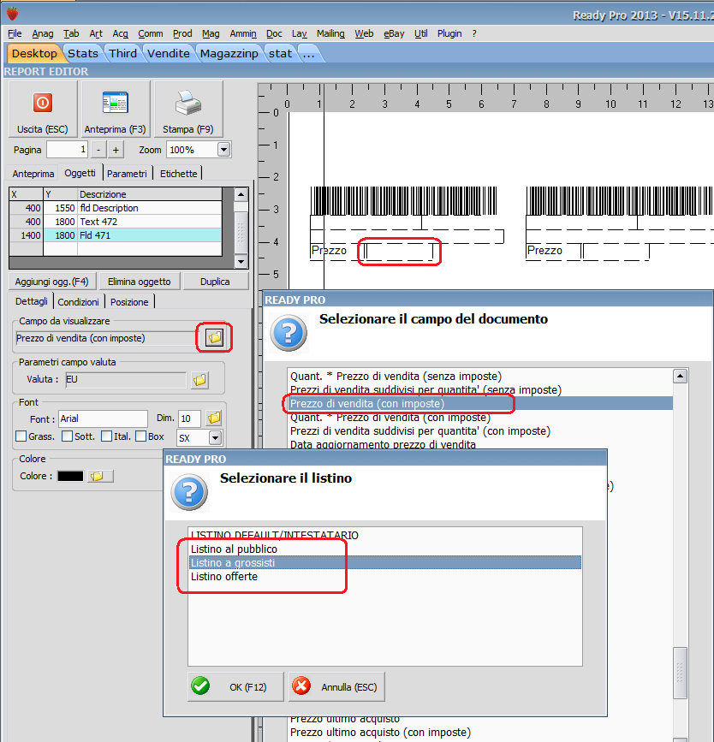Switch to the Etichette tab
The image size is (714, 742).
pos(178,174)
